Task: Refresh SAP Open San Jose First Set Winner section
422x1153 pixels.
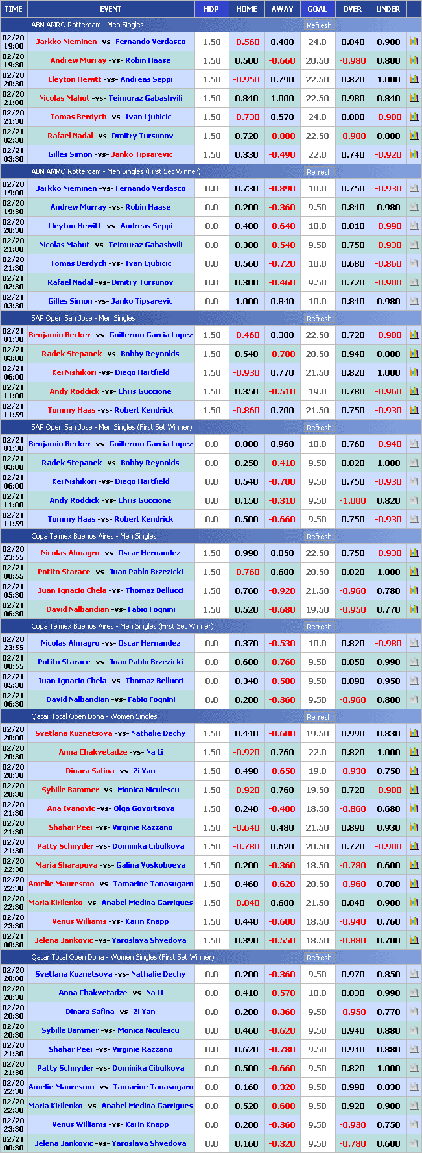Action: coord(318,428)
